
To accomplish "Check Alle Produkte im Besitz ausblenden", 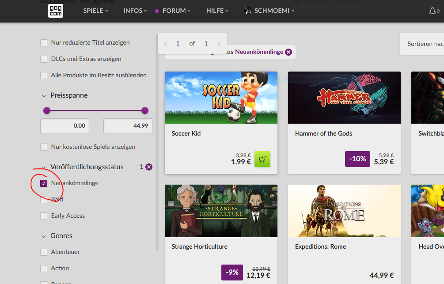I will point(44,76).
